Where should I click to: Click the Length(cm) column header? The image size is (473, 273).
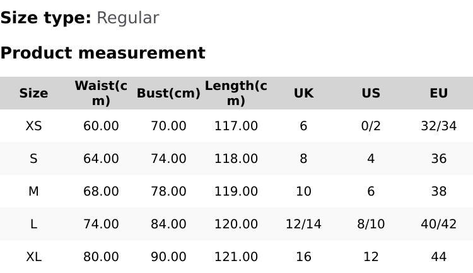click(x=236, y=93)
